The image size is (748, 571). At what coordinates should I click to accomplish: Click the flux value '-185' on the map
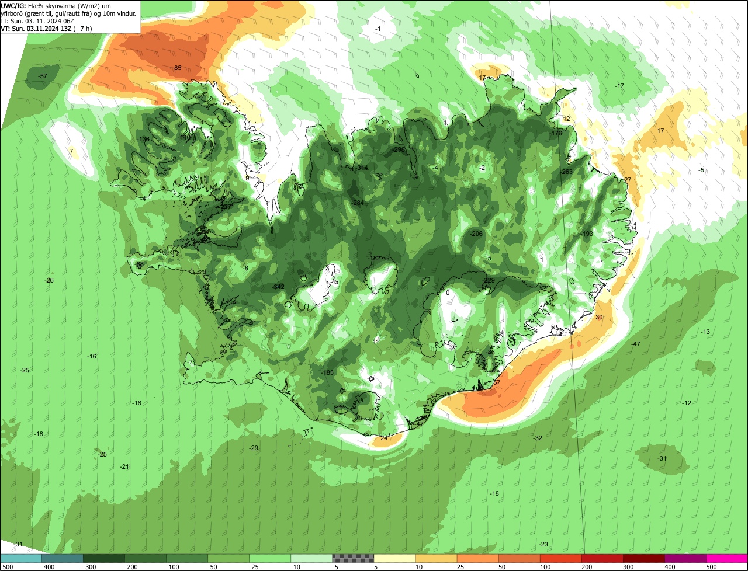pos(327,373)
